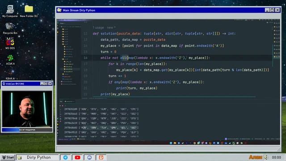The width and height of the screenshot is (286, 161).
Task: Click the 'new *' author hint above solution
Action: [111, 28]
